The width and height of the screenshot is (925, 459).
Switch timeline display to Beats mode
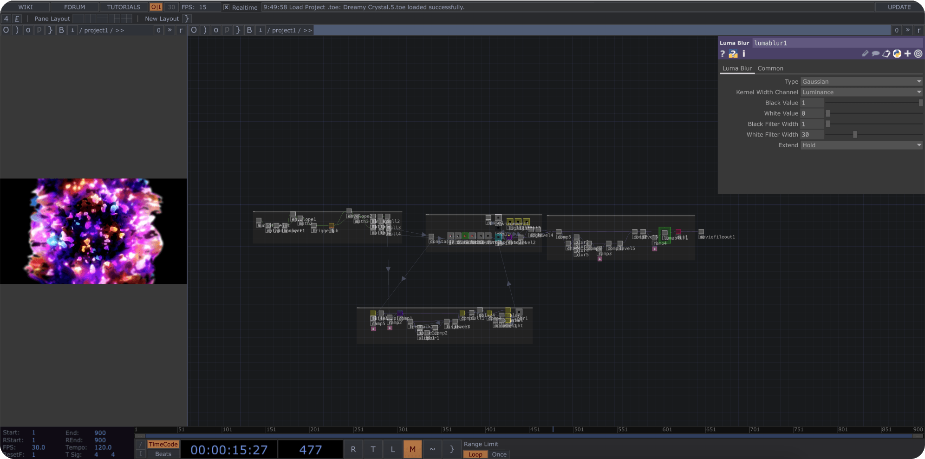click(x=163, y=454)
